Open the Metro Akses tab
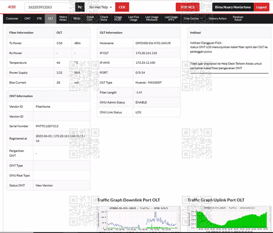The width and height of the screenshot is (273, 233). click(63, 19)
